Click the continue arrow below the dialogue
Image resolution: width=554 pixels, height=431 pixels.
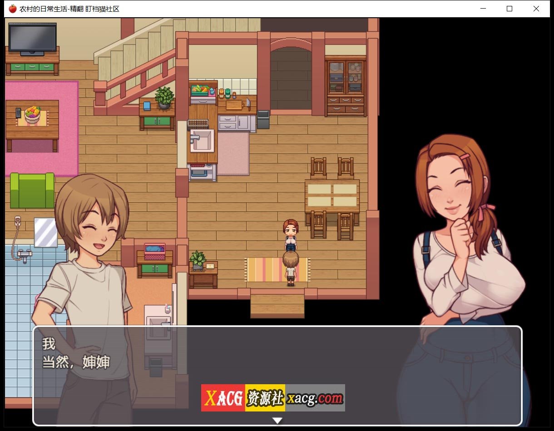(277, 420)
